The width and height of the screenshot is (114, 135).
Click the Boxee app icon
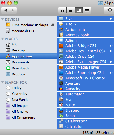pyautogui.click(x=61, y=116)
